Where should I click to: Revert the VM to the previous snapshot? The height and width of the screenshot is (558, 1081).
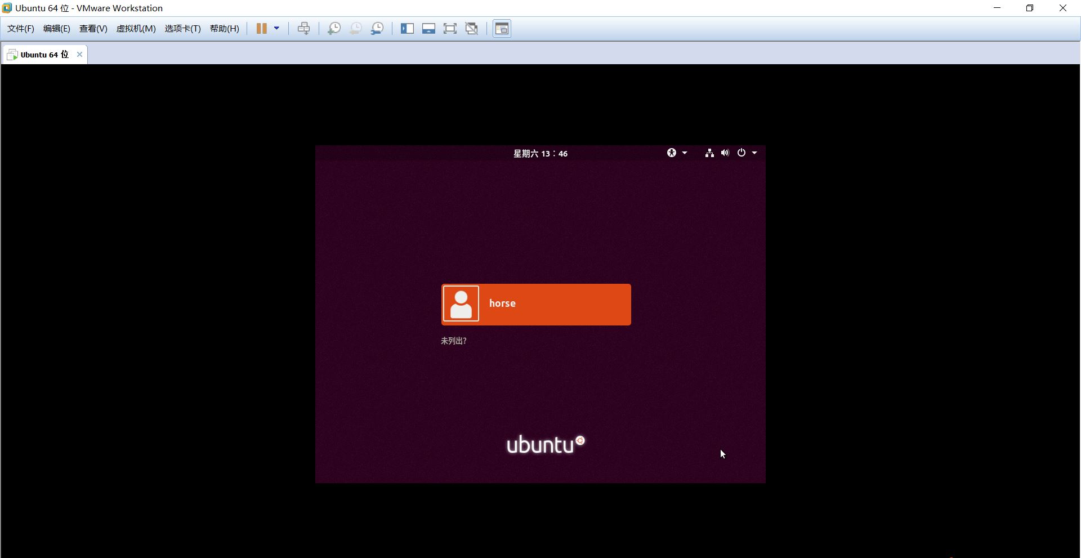coord(355,28)
